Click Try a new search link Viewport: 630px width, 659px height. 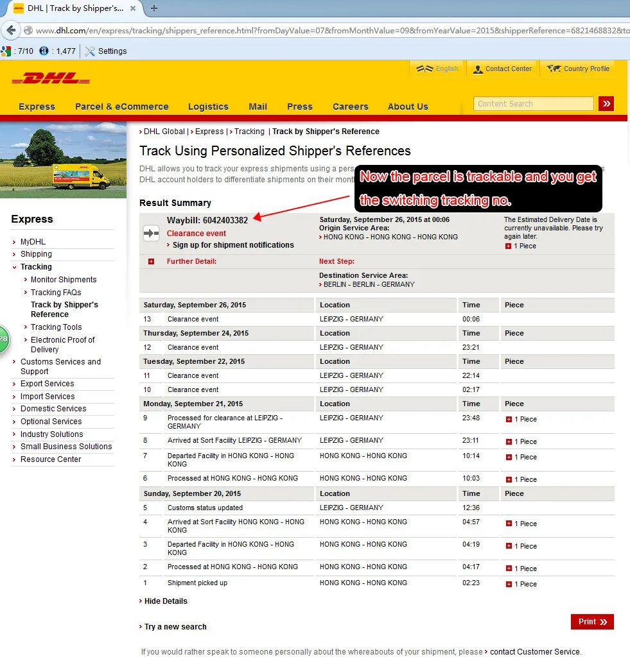(175, 627)
